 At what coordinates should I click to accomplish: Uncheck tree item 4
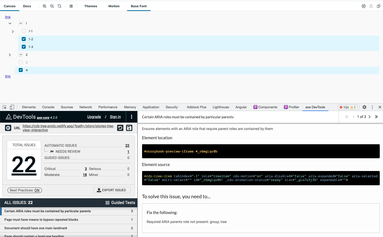[x=21, y=70]
